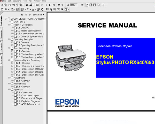Click the Print icon in toolbar
The image size is (155, 124).
13,5
